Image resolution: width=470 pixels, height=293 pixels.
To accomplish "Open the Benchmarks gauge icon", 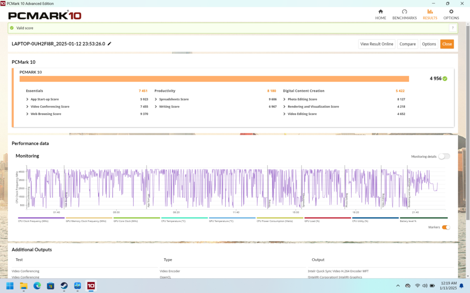I will tap(404, 11).
